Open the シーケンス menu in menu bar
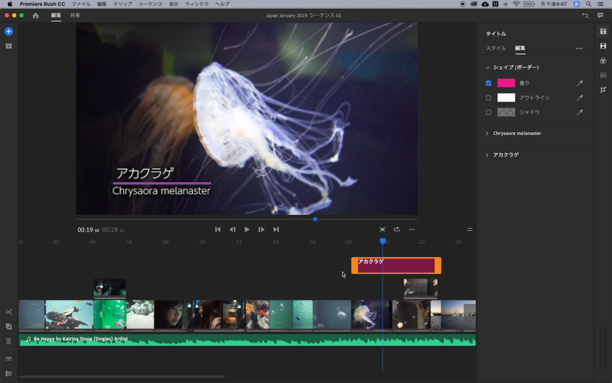612x383 pixels. coord(150,4)
